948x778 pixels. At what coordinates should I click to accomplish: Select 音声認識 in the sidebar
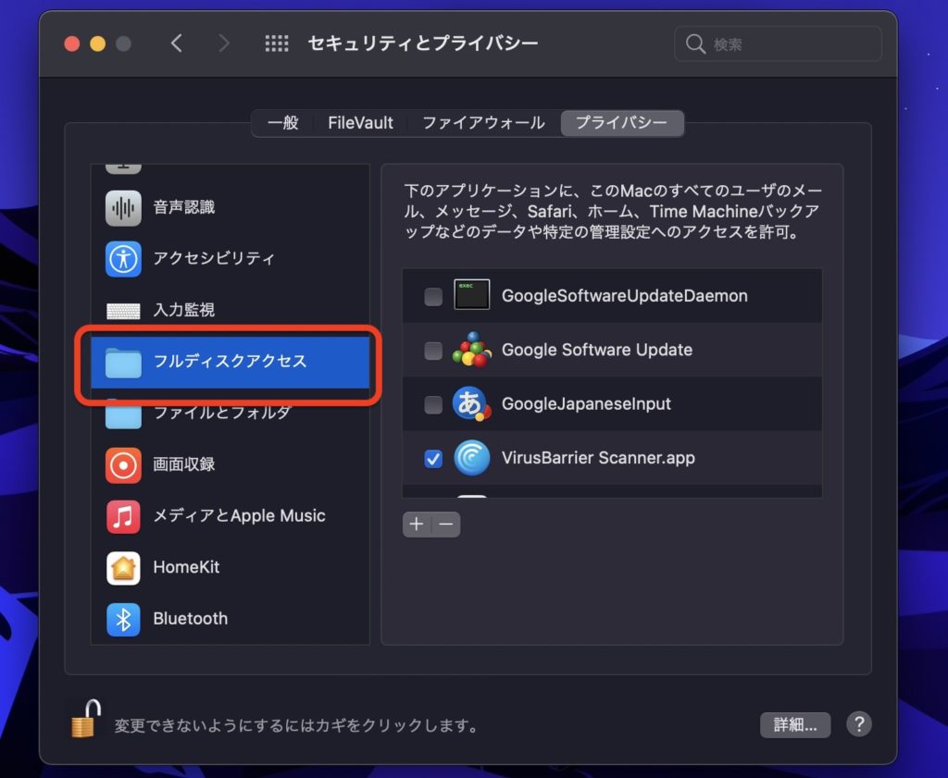[x=230, y=208]
